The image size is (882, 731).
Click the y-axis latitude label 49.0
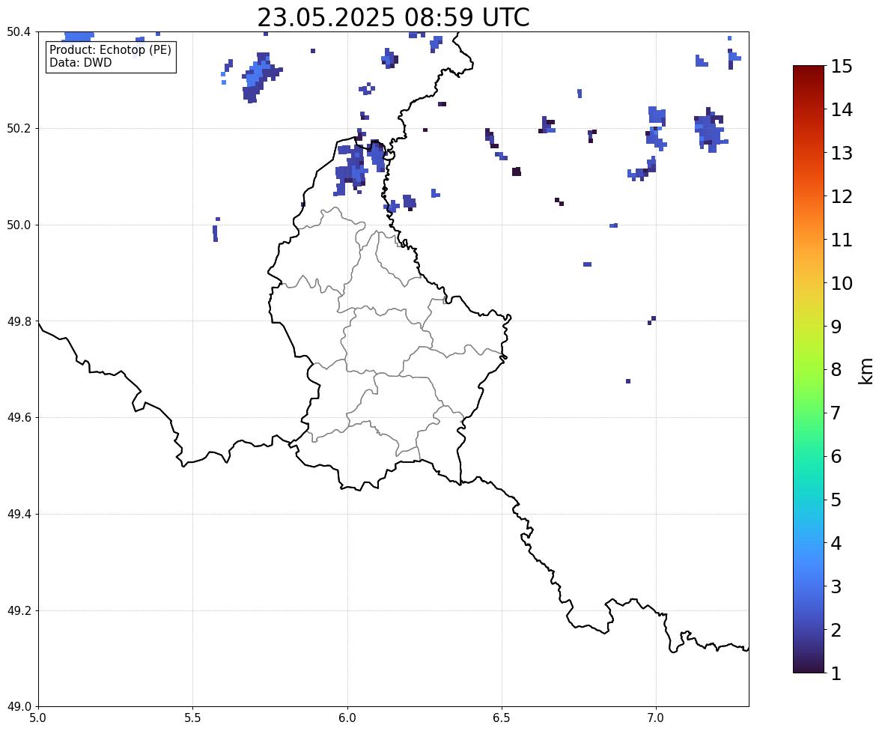(x=19, y=707)
